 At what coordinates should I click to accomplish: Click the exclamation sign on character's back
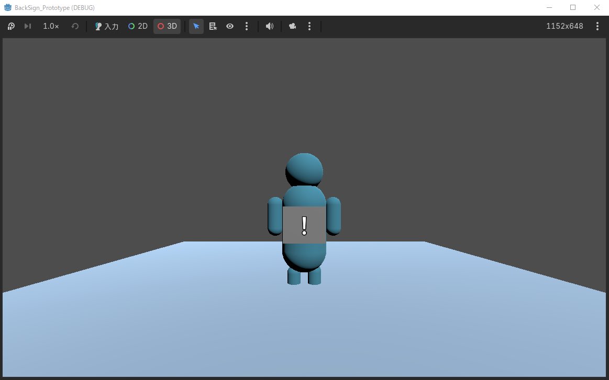[304, 225]
